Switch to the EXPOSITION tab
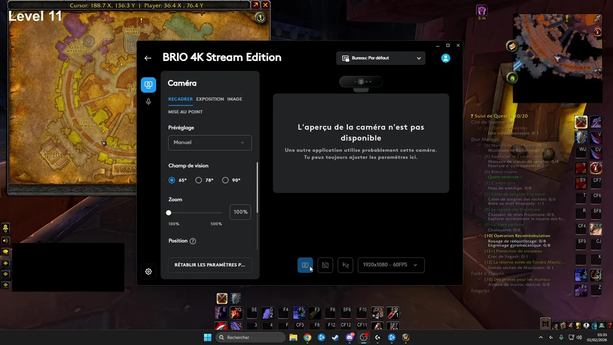Viewport: 613px width, 345px height. coord(210,99)
